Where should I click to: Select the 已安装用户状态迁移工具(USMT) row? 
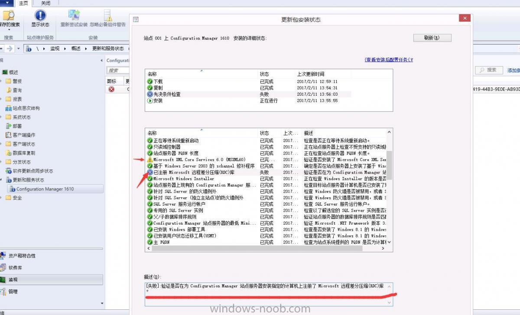(x=266, y=236)
